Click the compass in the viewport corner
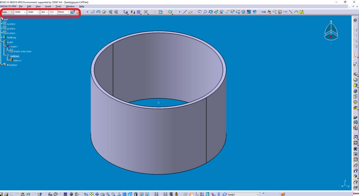The width and height of the screenshot is (359, 196). (x=331, y=31)
